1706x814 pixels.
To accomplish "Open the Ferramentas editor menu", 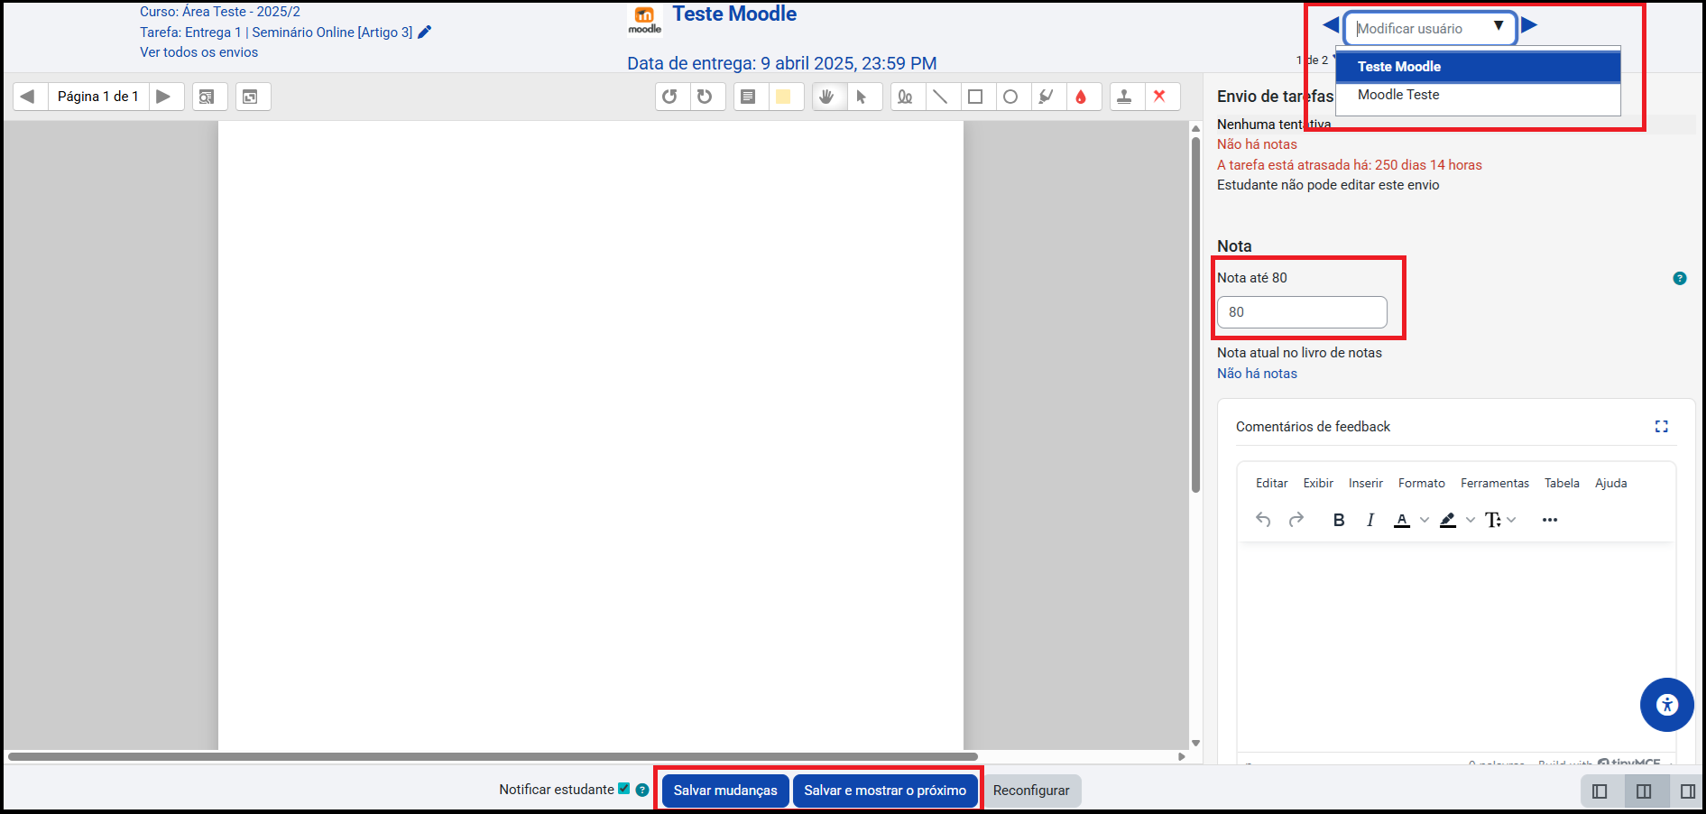I will pos(1494,484).
